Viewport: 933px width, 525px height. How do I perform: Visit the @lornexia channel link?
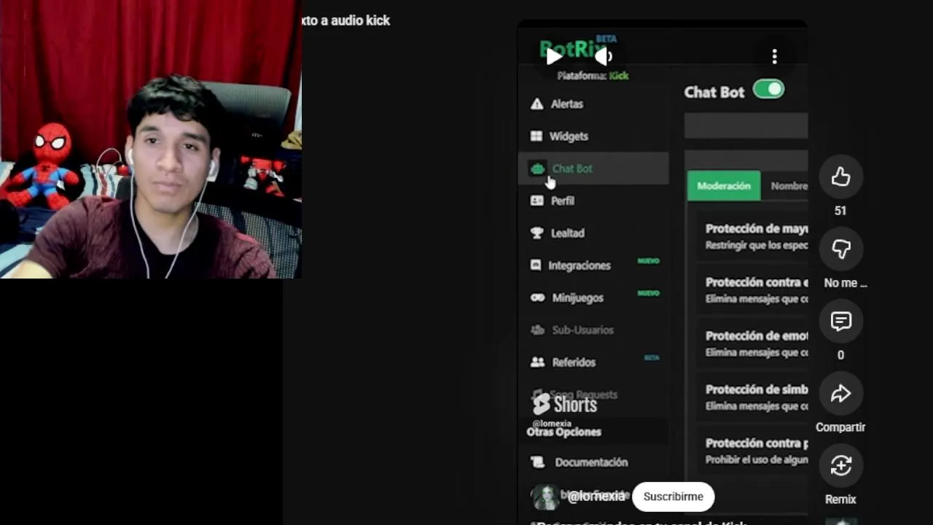[596, 497]
